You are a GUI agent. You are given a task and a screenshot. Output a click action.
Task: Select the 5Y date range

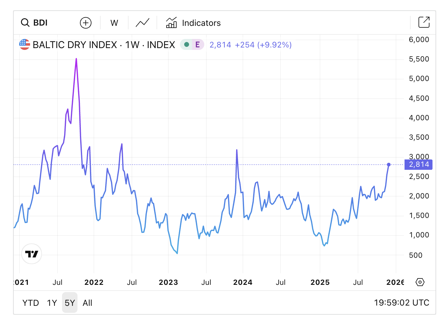70,303
